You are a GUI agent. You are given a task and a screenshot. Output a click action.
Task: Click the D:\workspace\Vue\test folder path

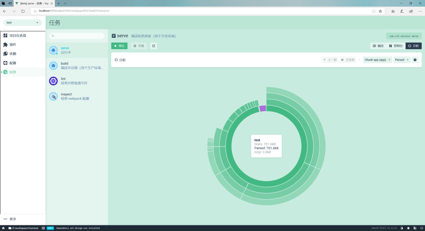23,228
